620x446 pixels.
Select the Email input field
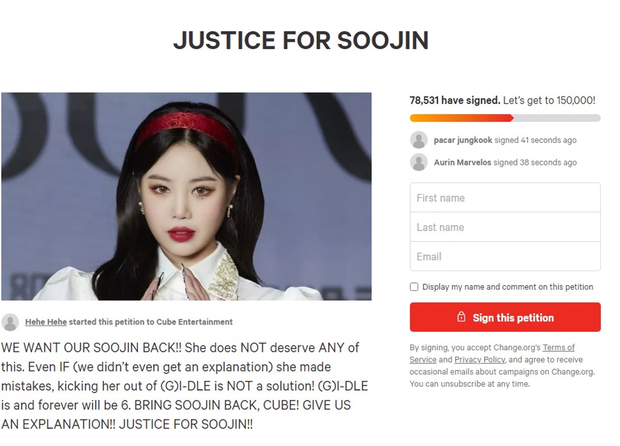pos(505,256)
